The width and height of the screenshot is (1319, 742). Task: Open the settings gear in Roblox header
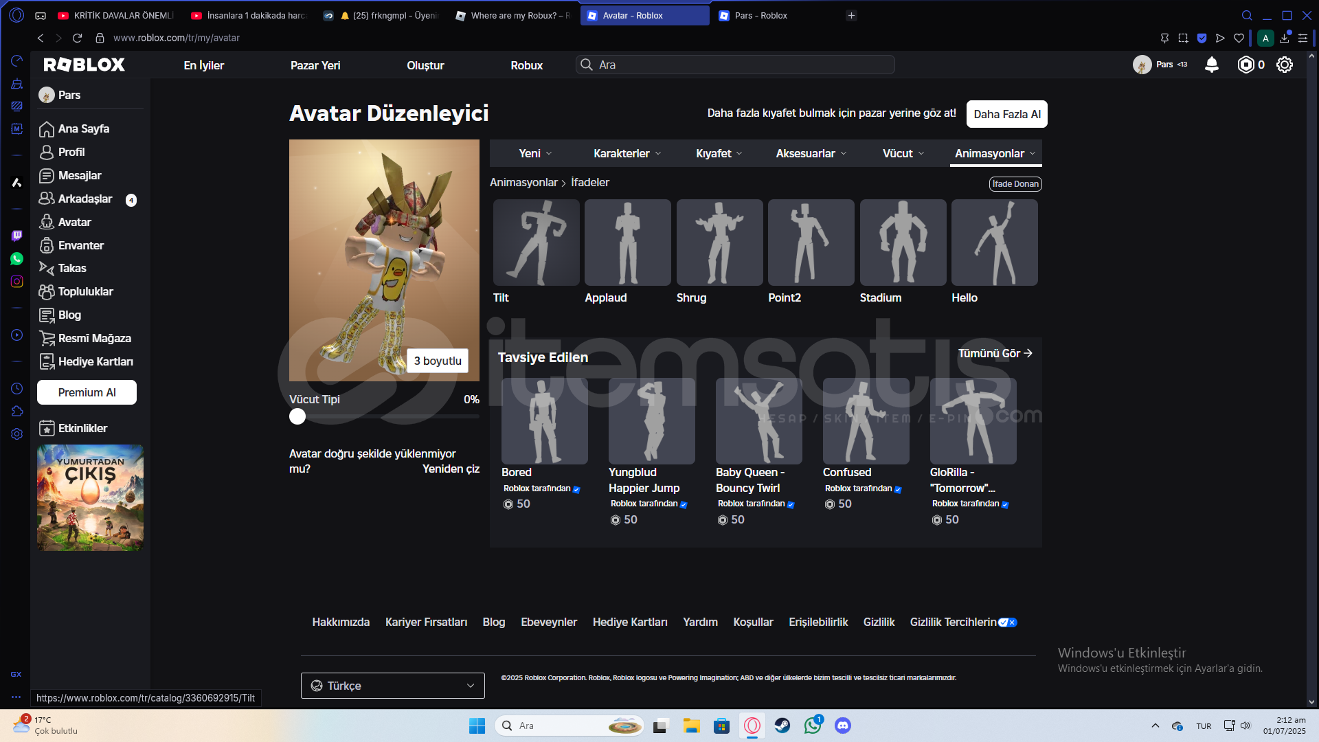(x=1285, y=65)
